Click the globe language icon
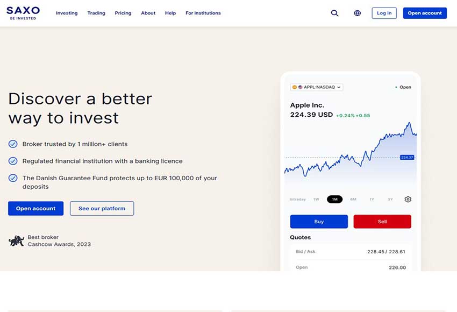 point(358,13)
